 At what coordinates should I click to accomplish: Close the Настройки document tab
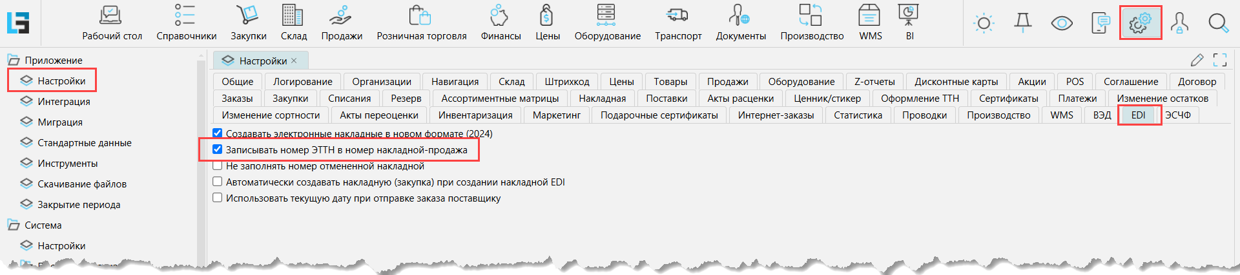click(x=294, y=61)
